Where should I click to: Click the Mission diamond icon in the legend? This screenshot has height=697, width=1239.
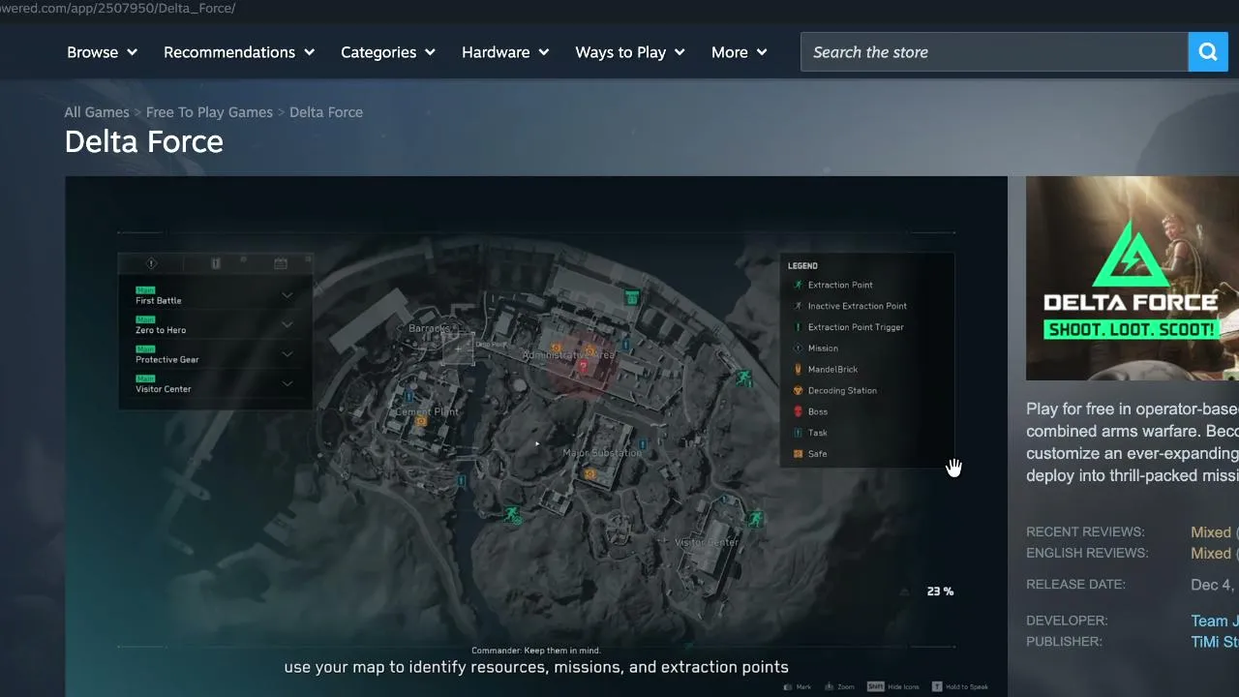pyautogui.click(x=798, y=348)
